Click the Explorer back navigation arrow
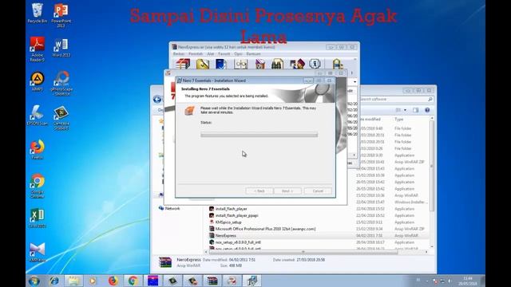The height and width of the screenshot is (287, 511). [x=157, y=99]
